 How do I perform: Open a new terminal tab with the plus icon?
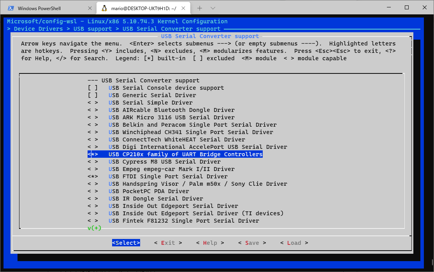click(199, 7)
